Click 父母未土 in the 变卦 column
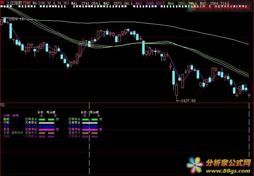254x176 pixels. coord(75,119)
